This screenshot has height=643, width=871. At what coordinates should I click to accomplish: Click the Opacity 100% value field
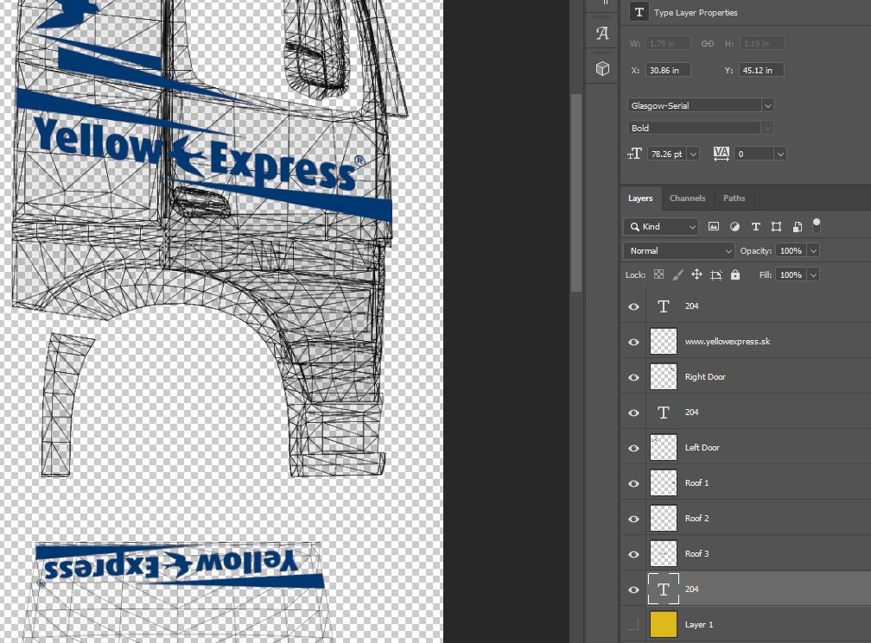point(791,251)
